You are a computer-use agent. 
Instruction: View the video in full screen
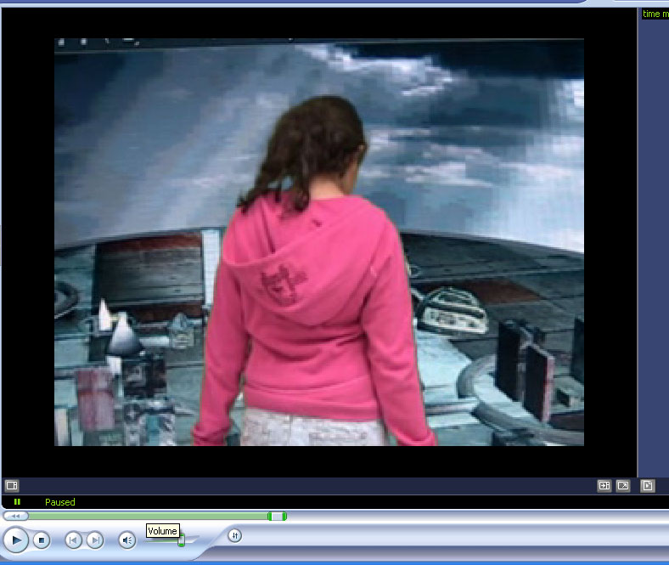[623, 486]
